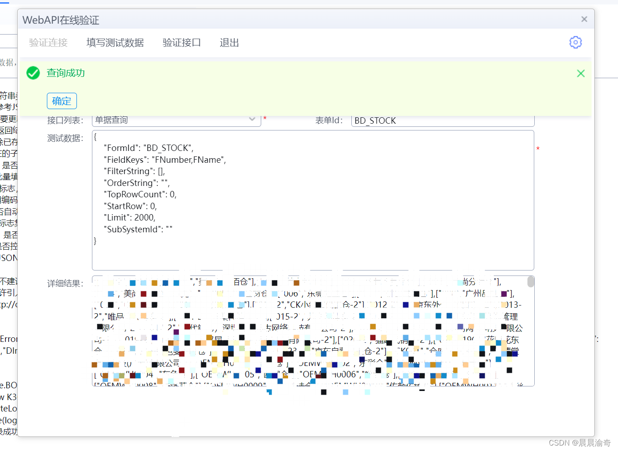
Task: Select the 验证接口 menu item
Action: tap(182, 43)
